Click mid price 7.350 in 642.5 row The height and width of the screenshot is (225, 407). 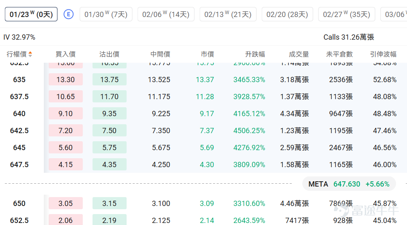tap(161, 130)
